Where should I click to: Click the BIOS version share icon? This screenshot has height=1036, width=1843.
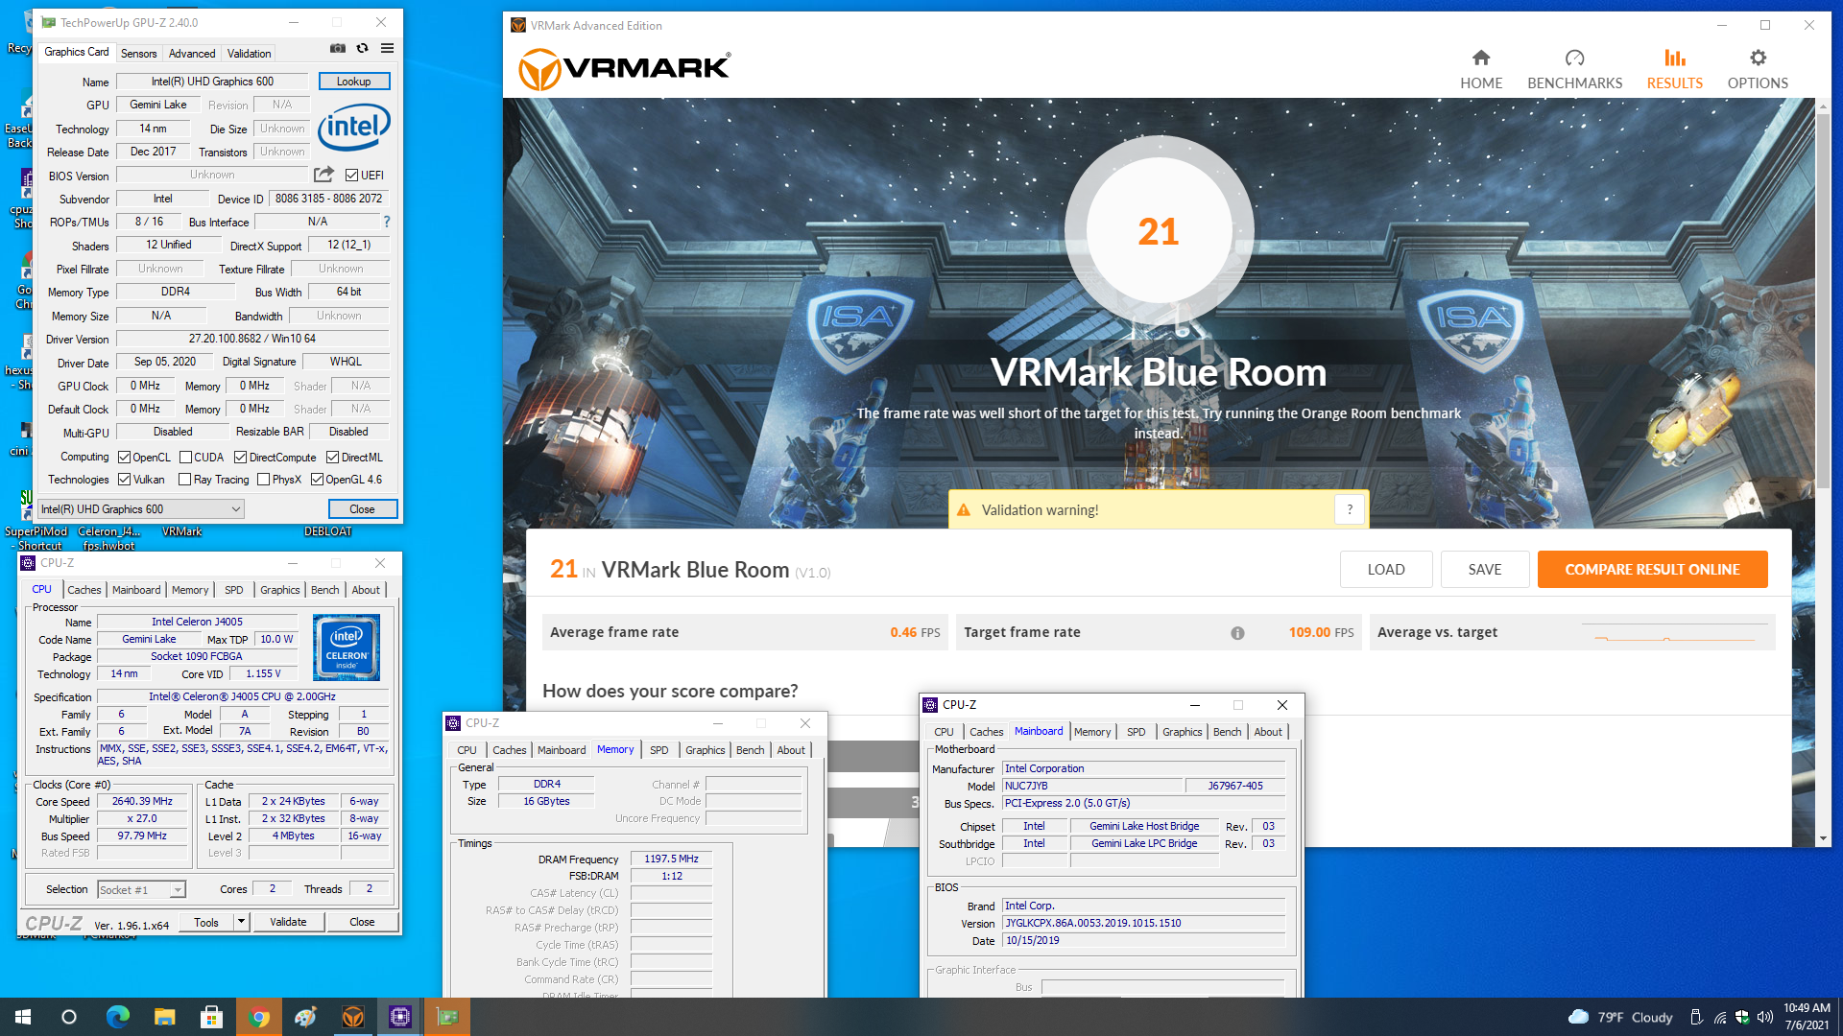[323, 175]
